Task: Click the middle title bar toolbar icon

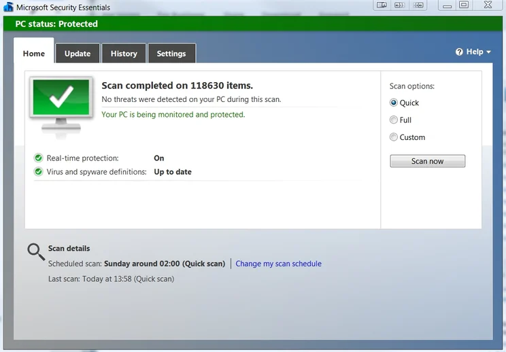Action: [399, 5]
